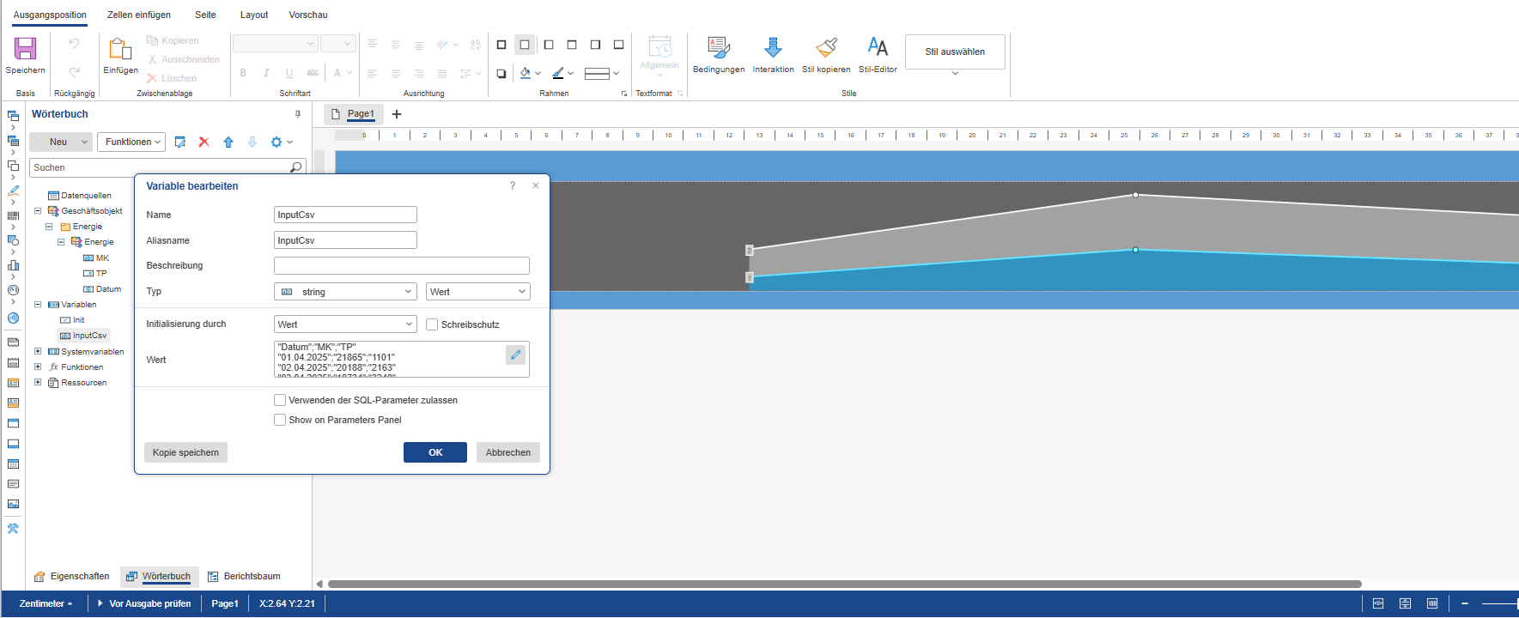This screenshot has height=618, width=1519.
Task: Open the Initialisierung durch dropdown
Action: coord(345,324)
